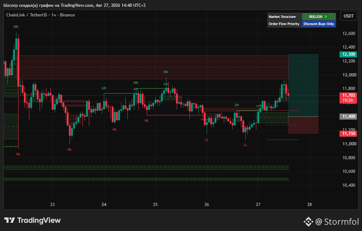Click the LH label before date 24
362x231 pixels.
pos(104,88)
